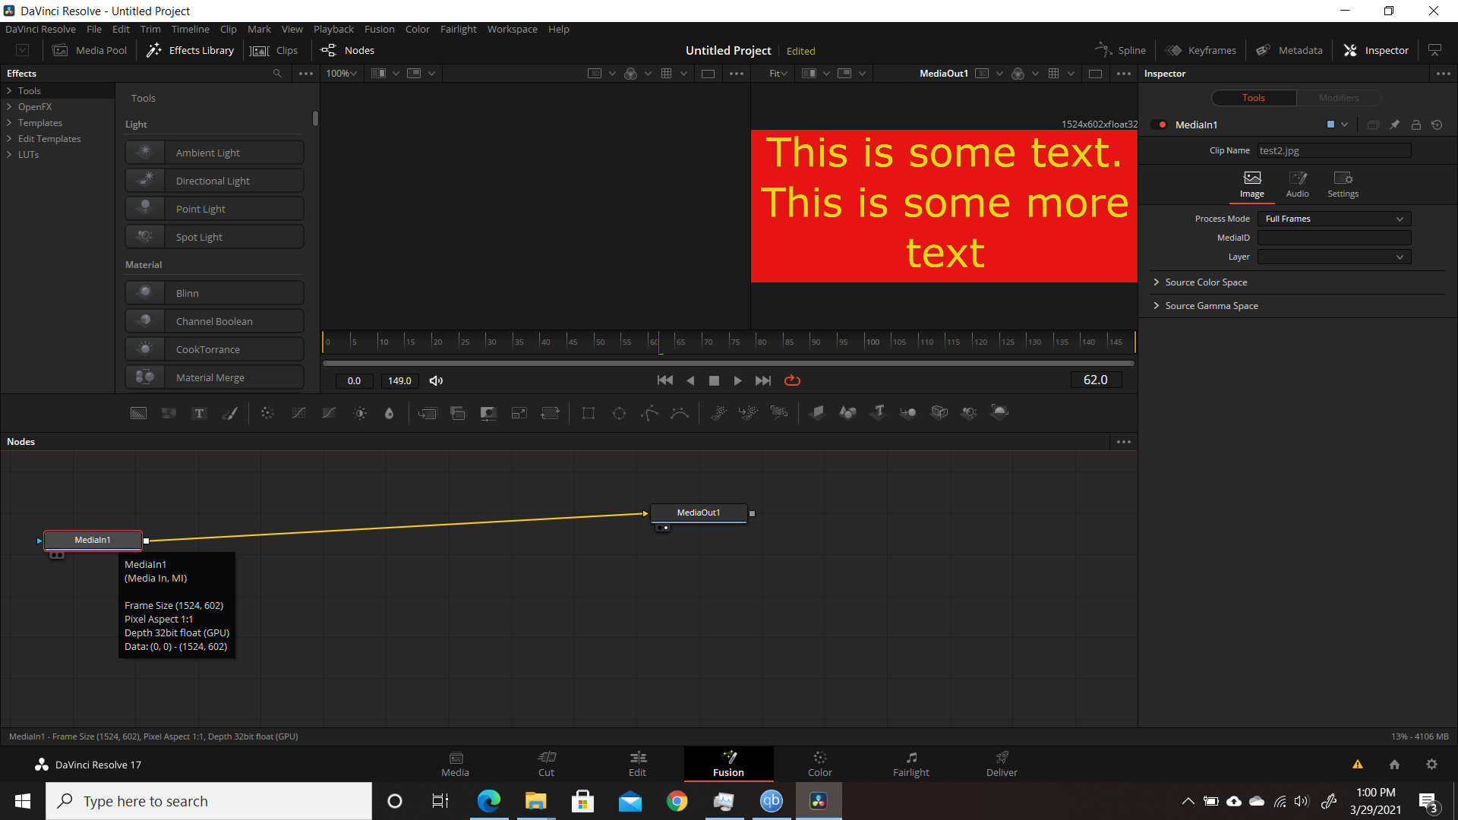Toggle the Metadata panel
1458x820 pixels.
(x=1289, y=50)
